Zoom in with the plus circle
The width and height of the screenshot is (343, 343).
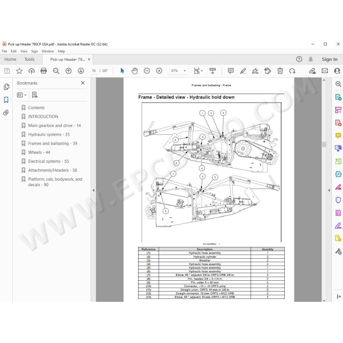coord(159,71)
